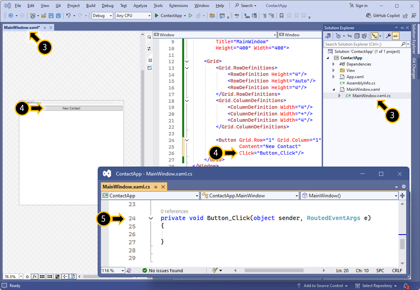
Task: Select AssemblyInfo.cs in Solution Explorer
Action: [x=361, y=83]
